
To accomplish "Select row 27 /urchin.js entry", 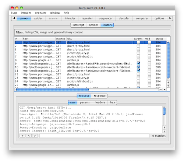I will [x=90, y=85].
